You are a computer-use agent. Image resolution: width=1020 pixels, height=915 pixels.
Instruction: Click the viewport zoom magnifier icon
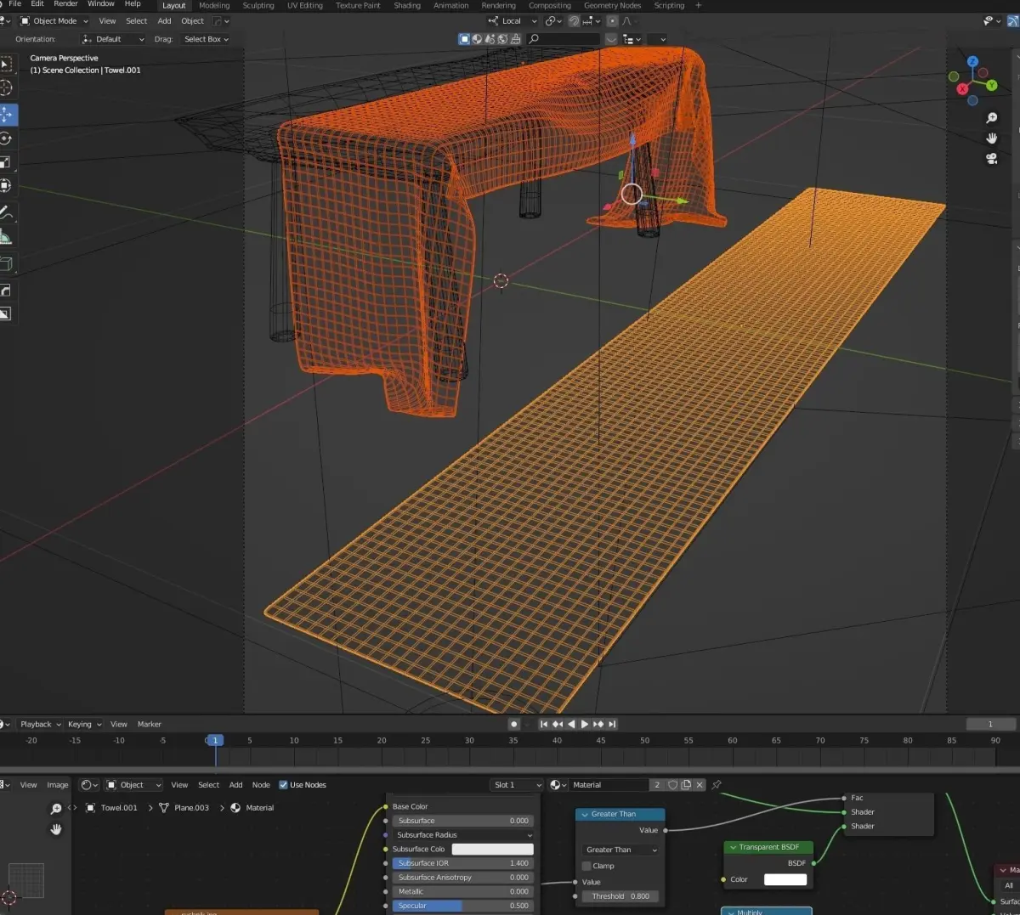(991, 118)
